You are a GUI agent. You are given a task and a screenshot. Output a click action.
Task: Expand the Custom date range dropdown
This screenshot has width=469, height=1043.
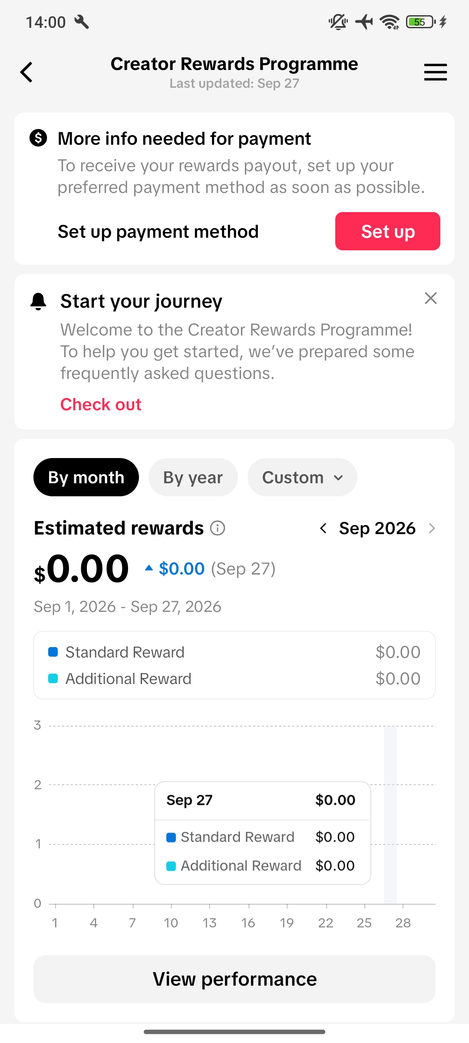click(302, 477)
